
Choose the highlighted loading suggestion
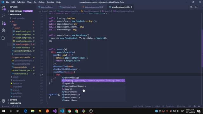(93, 80)
